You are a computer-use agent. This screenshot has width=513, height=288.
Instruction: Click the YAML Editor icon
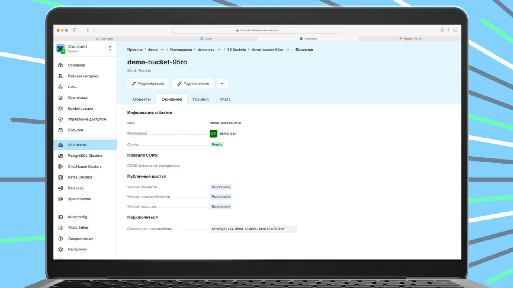click(60, 228)
